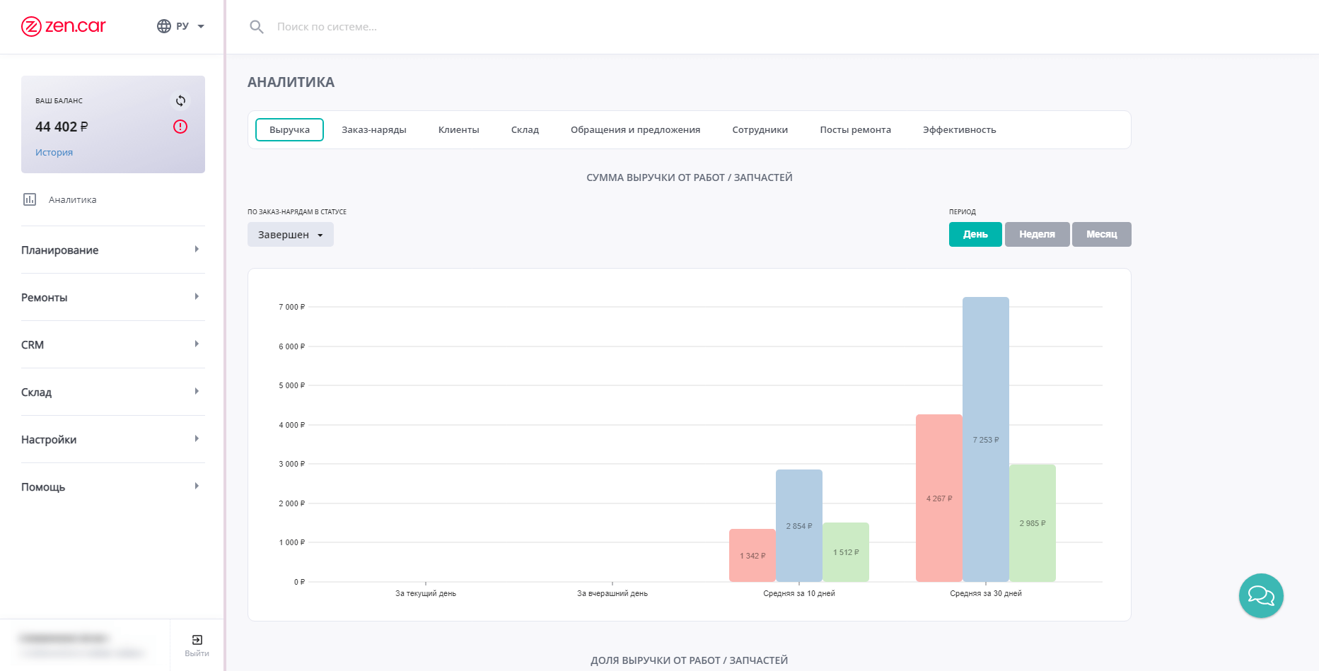Open the Завершен status dropdown
This screenshot has height=671, width=1319.
coord(291,234)
